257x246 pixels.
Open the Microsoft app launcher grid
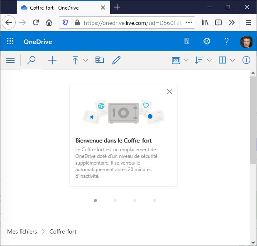tap(10, 42)
